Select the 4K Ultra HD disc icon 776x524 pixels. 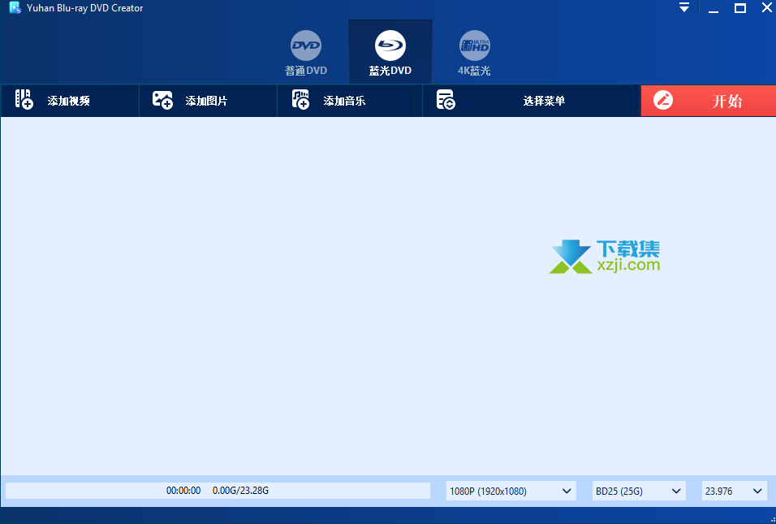click(x=474, y=45)
